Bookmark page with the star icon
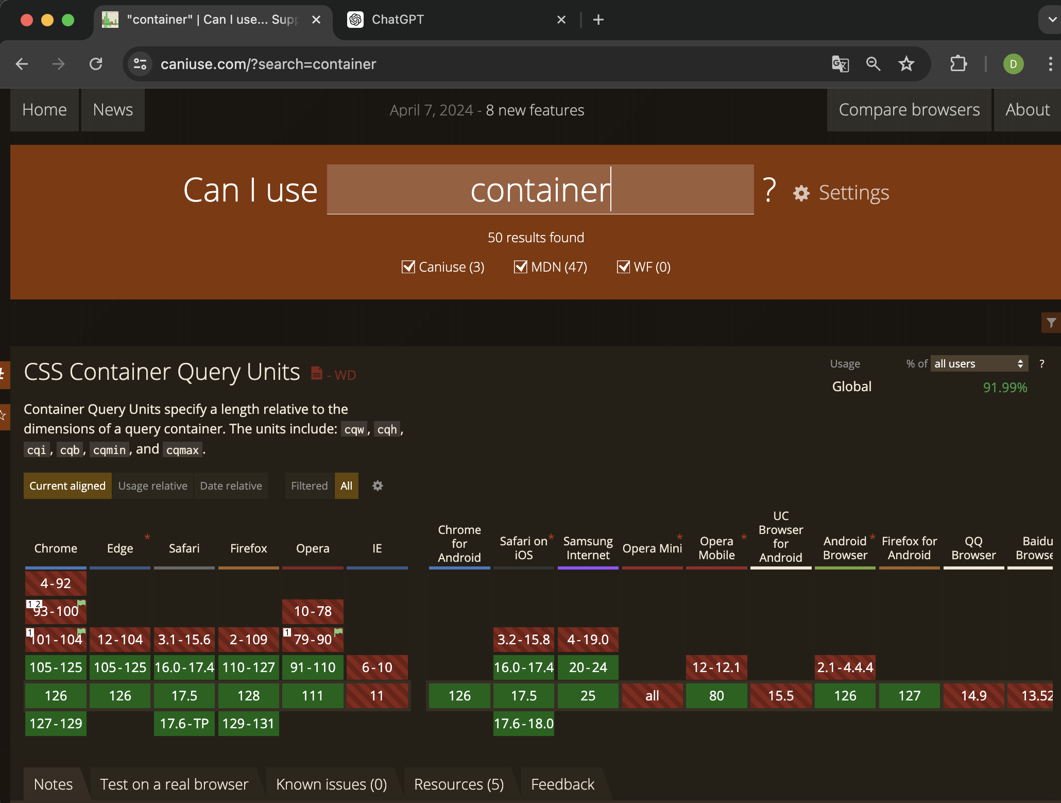 point(906,64)
